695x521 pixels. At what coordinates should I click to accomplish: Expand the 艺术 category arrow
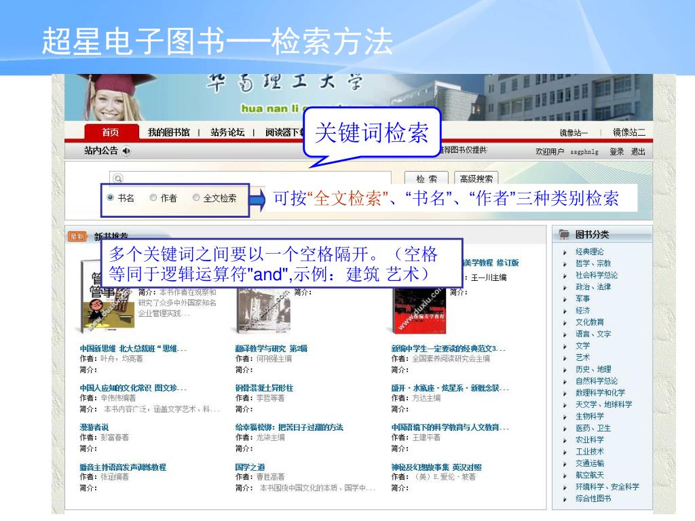(x=565, y=358)
